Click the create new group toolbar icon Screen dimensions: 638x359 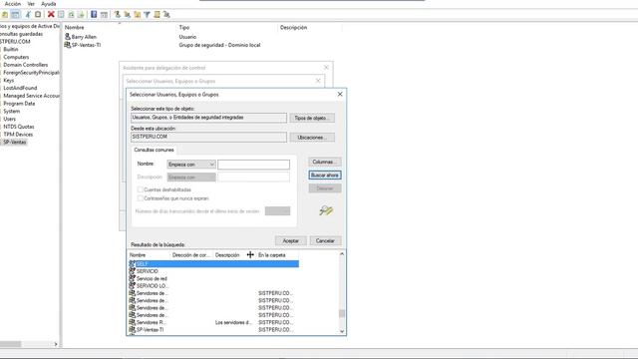tap(128, 15)
